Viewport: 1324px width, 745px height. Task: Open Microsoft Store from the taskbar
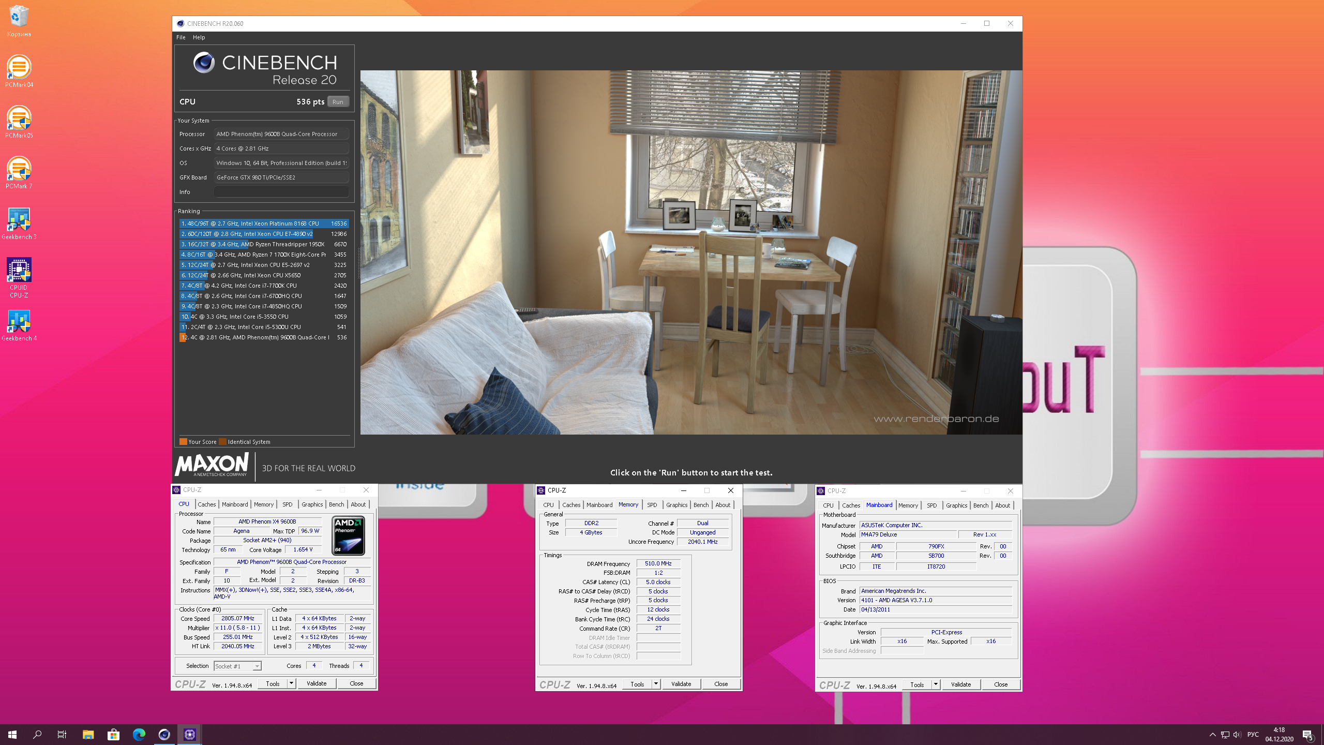tap(113, 734)
